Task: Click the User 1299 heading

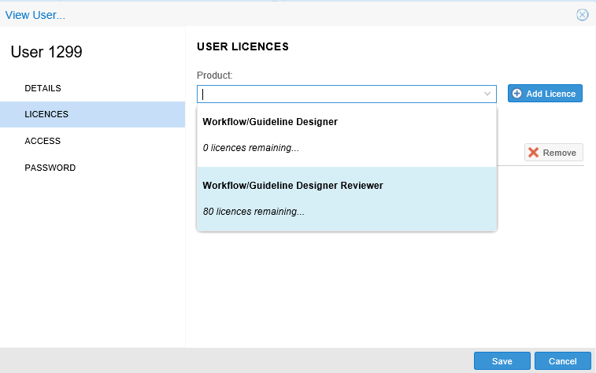Action: (46, 53)
